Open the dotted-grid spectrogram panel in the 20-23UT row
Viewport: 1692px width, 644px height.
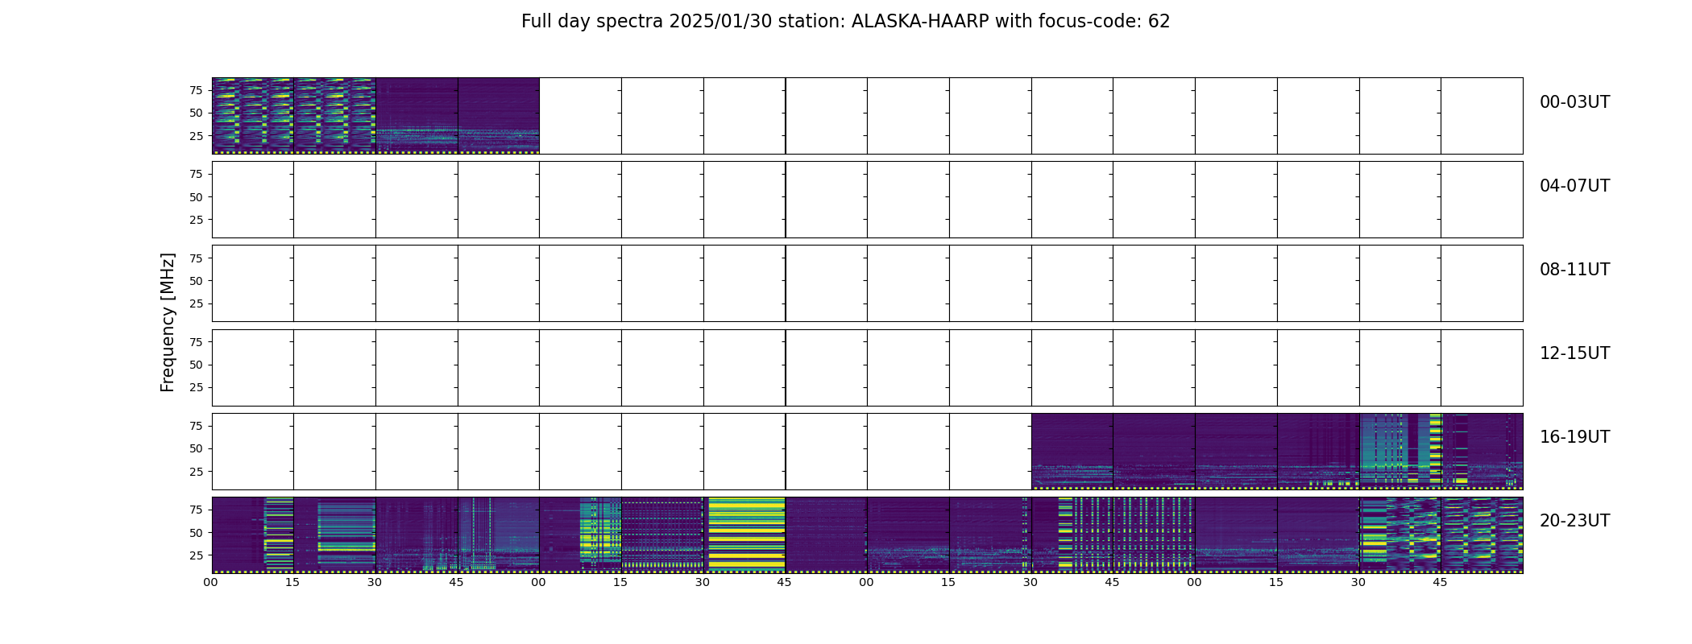[662, 535]
